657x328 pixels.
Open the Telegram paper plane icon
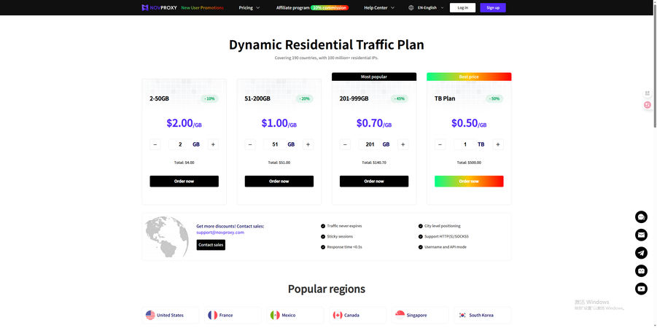[641, 253]
